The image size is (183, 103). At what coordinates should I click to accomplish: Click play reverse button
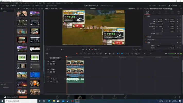coord(86,49)
